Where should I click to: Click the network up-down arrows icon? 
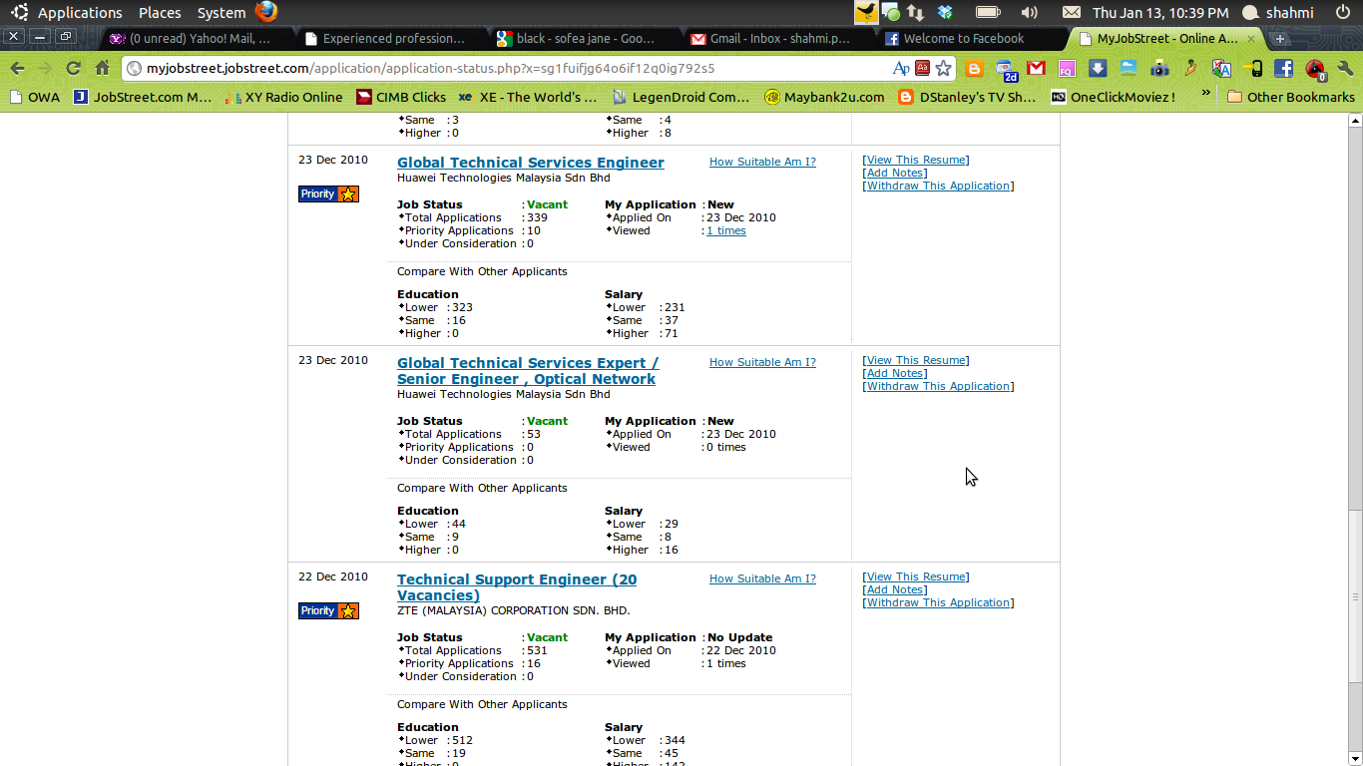[x=915, y=12]
